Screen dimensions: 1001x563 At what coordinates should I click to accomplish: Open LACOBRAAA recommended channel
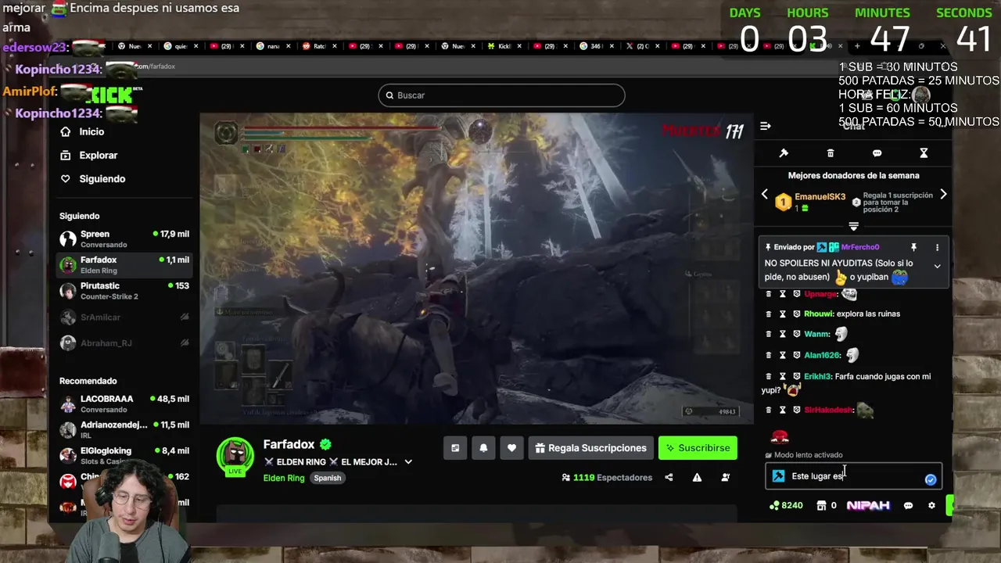pos(124,403)
